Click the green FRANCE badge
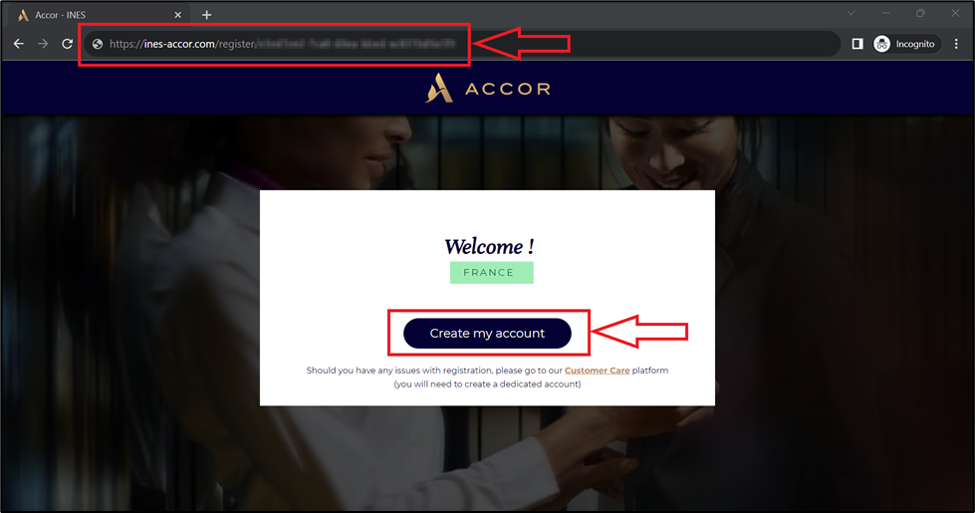 491,272
